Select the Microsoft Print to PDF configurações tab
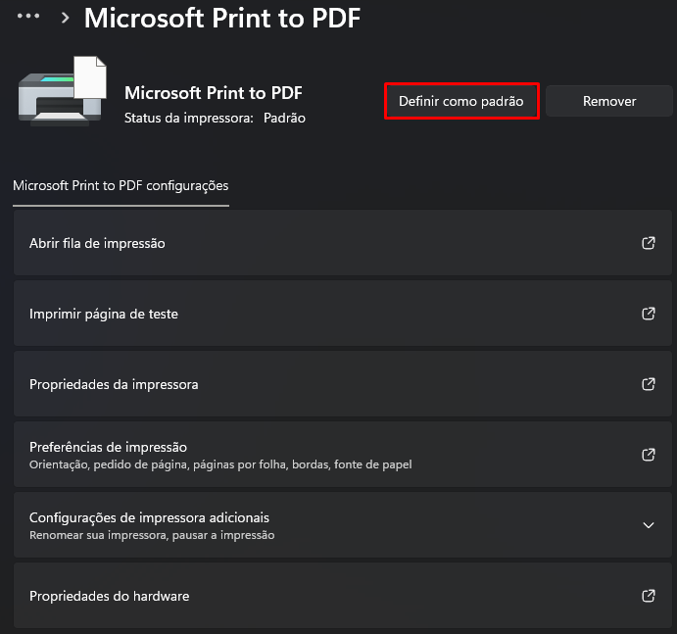The image size is (677, 634). coord(121,185)
